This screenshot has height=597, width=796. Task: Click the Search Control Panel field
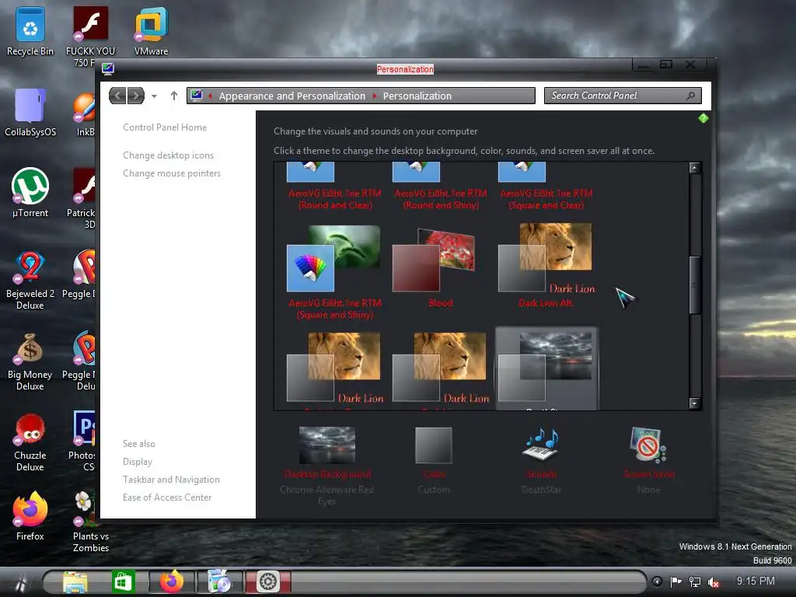click(x=623, y=96)
